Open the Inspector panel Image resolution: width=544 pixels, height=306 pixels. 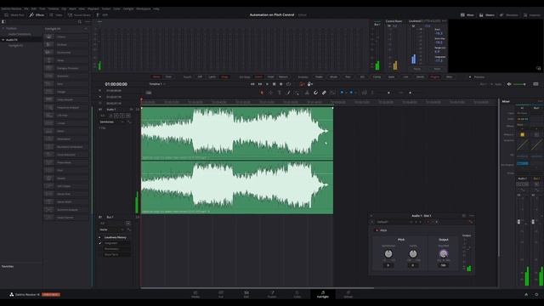[532, 15]
